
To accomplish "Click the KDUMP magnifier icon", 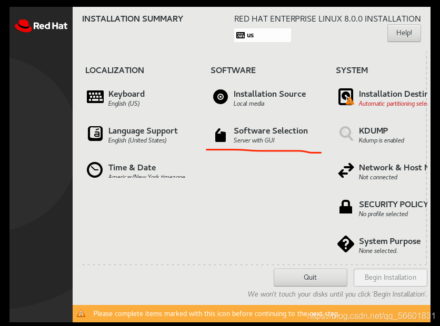I will [346, 134].
